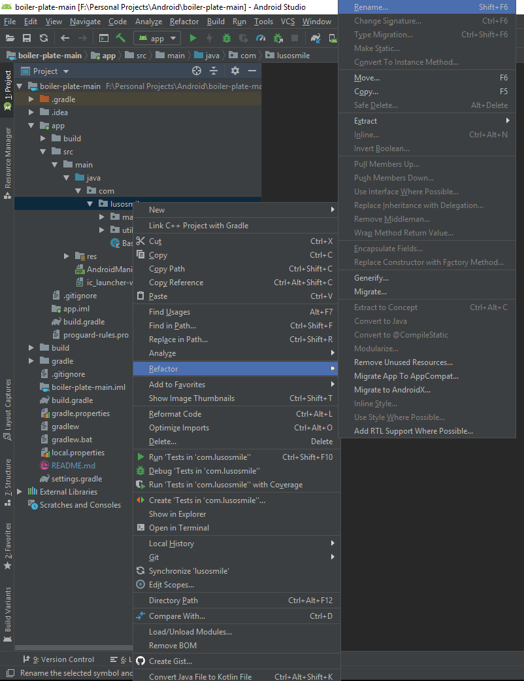Click the Profile app gauge icon

coord(260,38)
